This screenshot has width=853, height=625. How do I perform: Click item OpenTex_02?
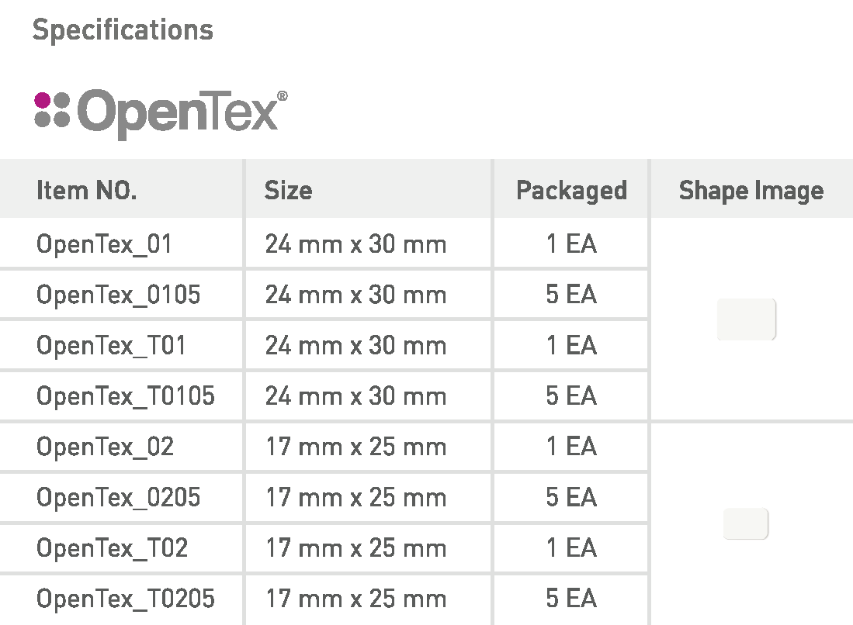point(105,447)
